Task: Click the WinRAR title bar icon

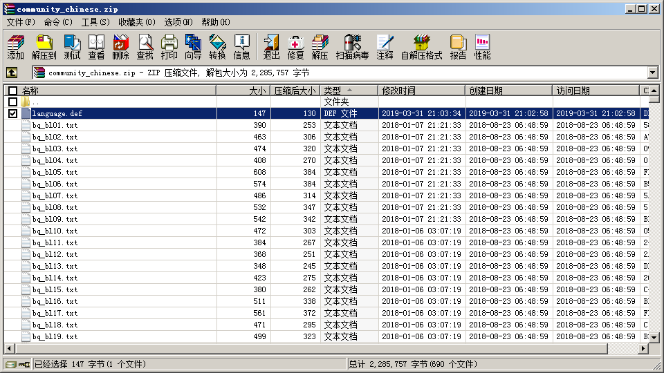Action: tap(9, 9)
